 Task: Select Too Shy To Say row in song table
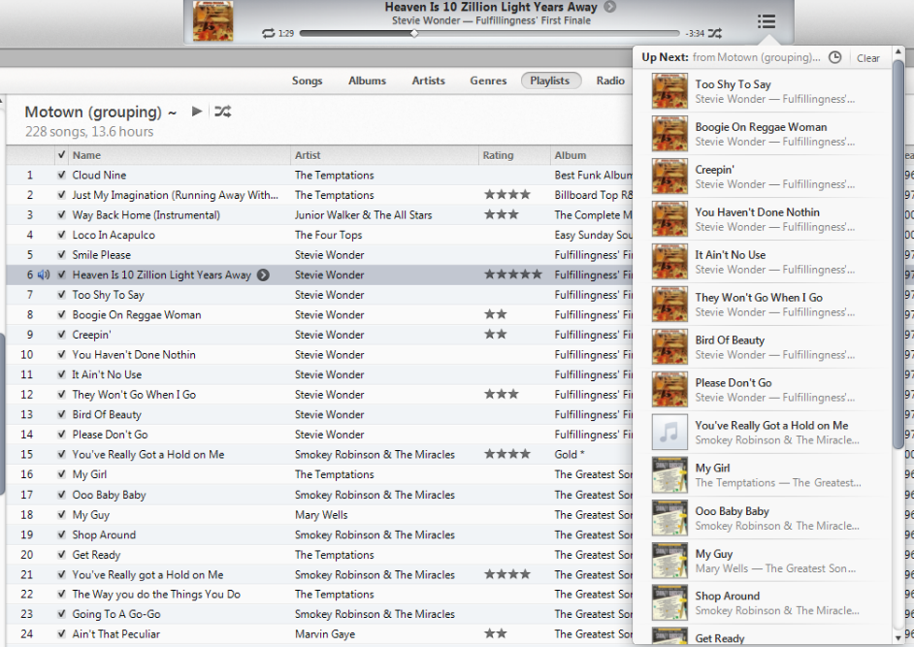click(x=319, y=295)
